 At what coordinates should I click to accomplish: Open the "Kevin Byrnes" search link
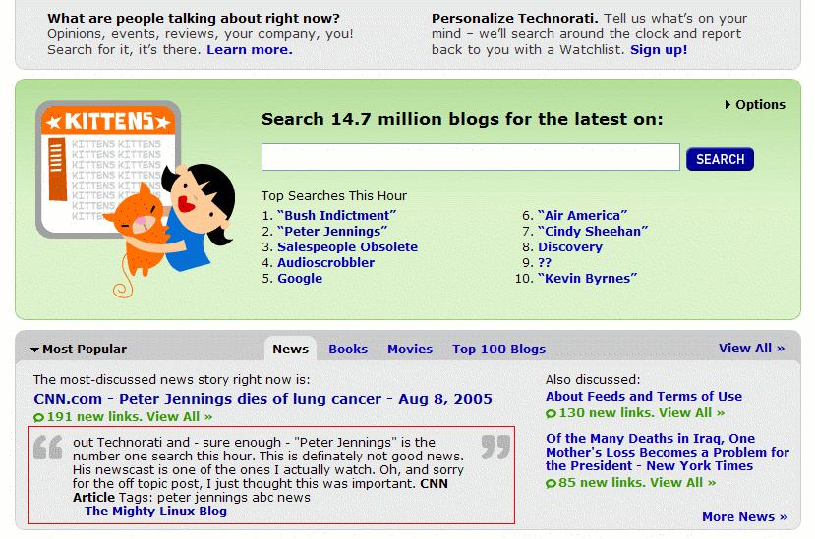pos(587,279)
